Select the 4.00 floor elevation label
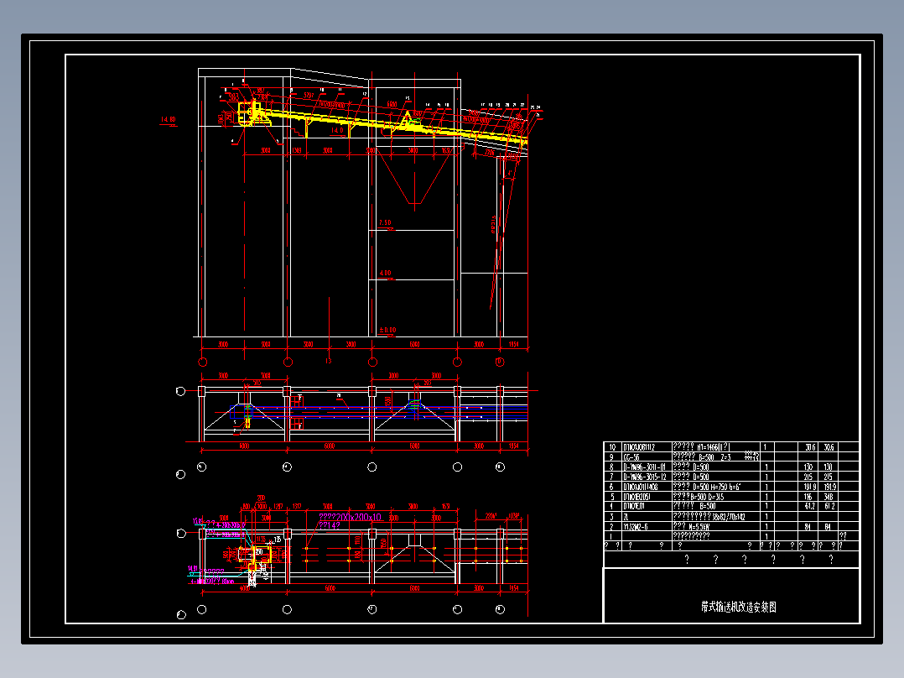Screen dimensions: 904x678 (385, 273)
